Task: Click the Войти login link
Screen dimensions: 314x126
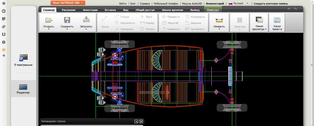Action: click(123, 3)
